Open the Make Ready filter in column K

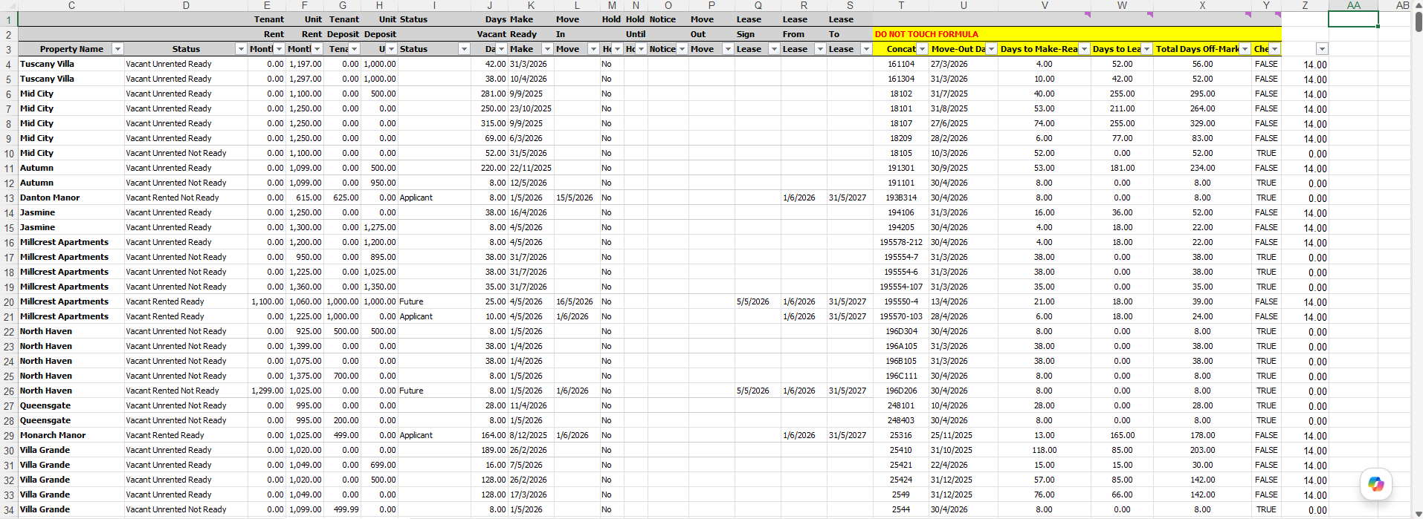[x=547, y=49]
